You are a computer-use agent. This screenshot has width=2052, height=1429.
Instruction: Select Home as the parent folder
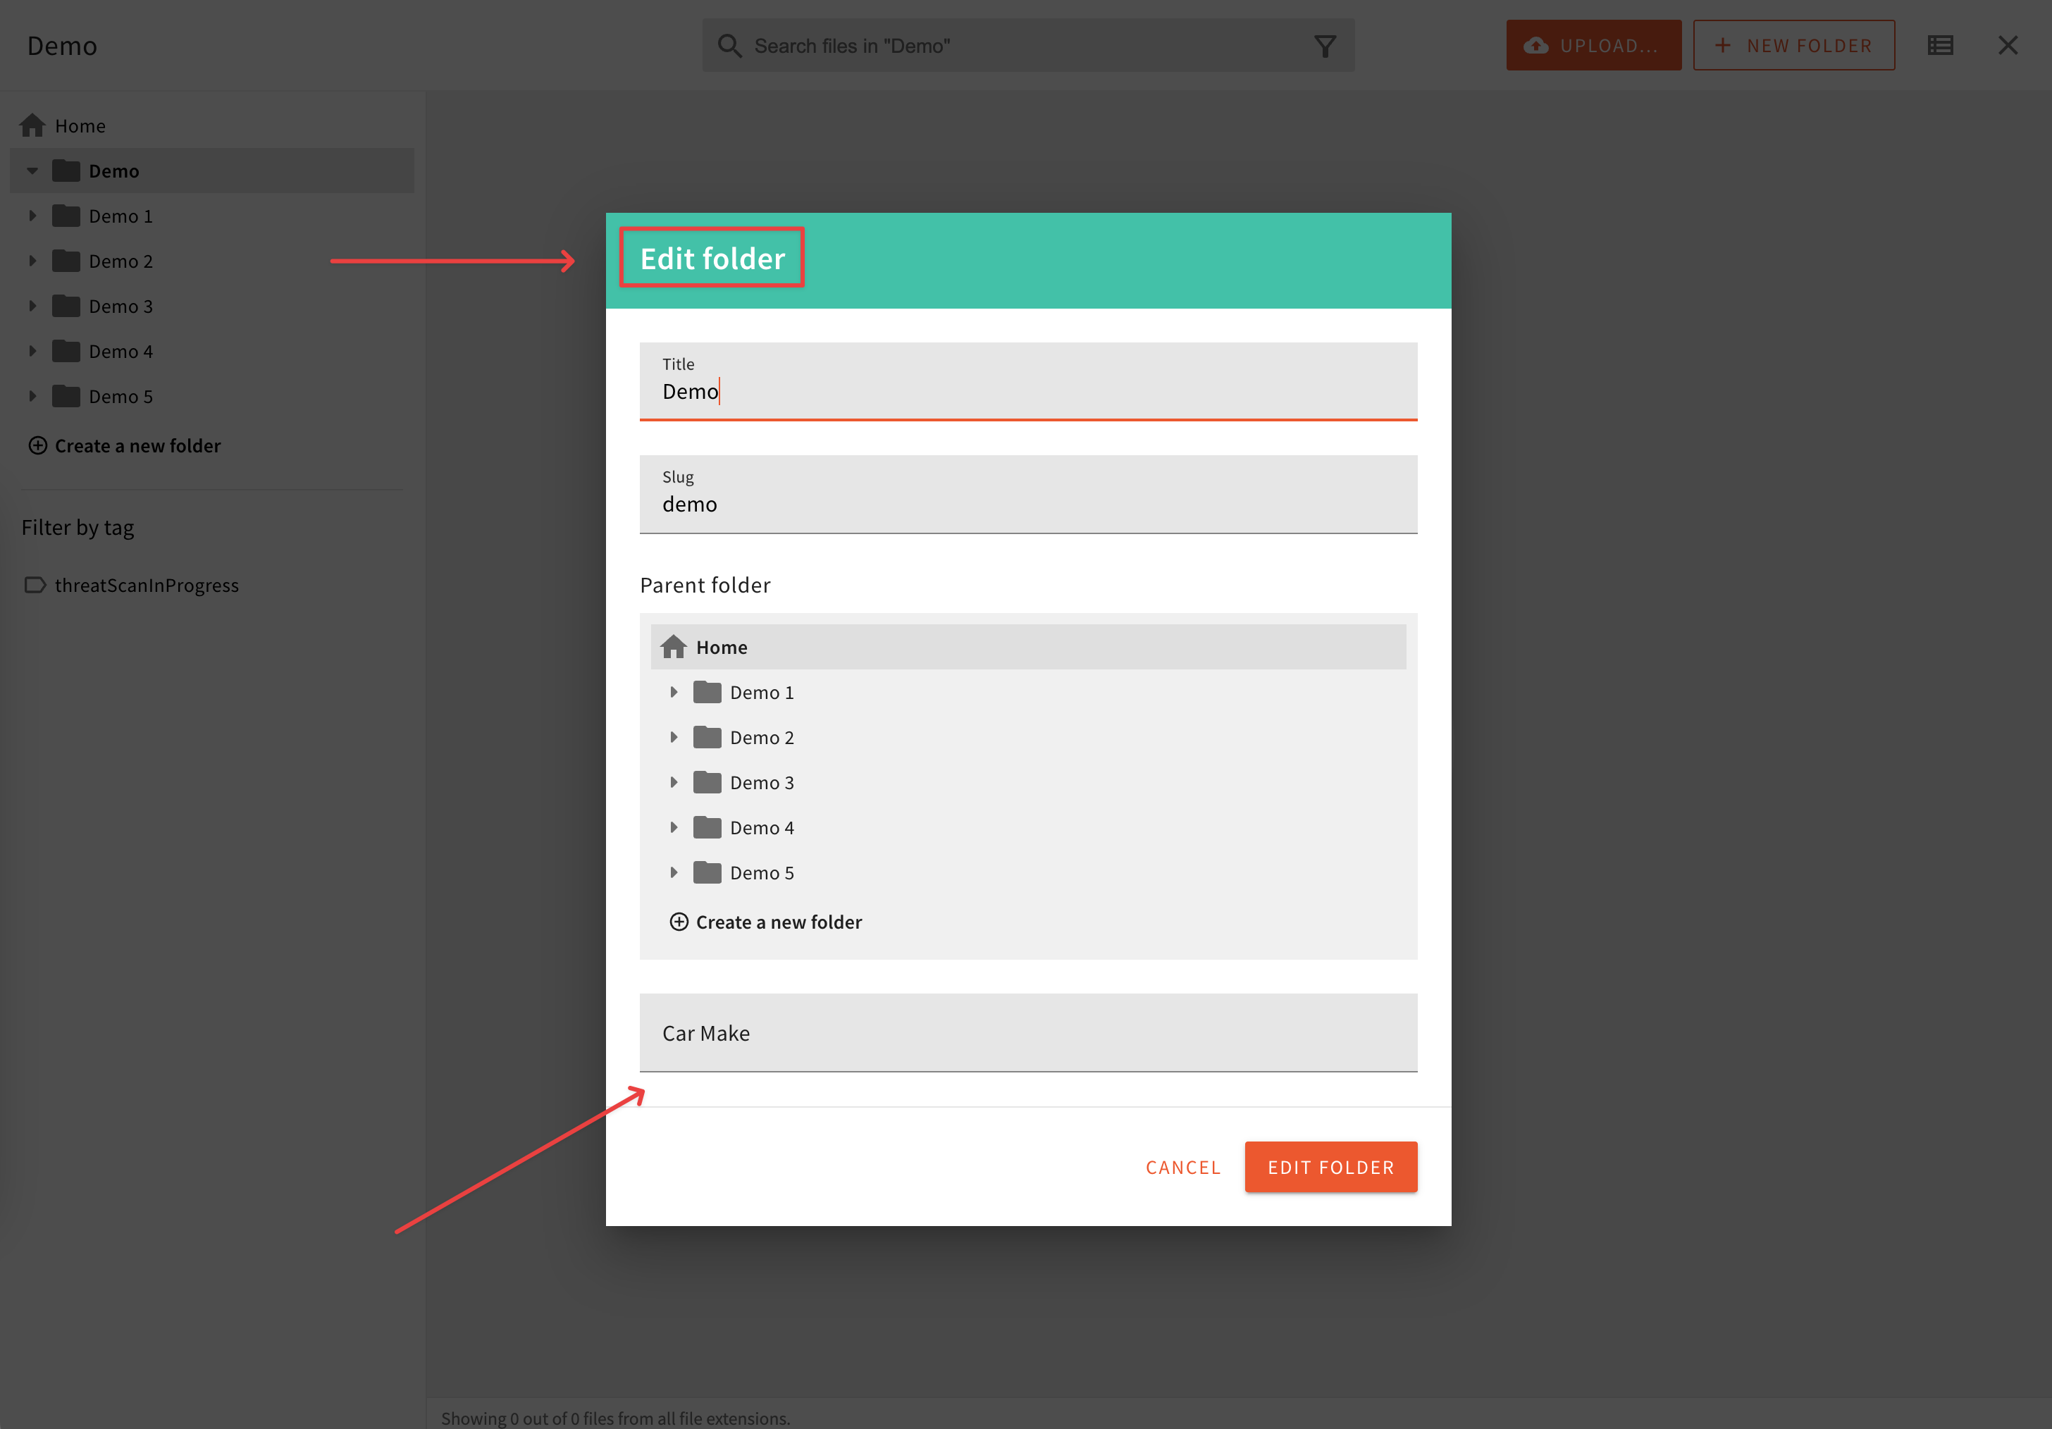click(722, 646)
